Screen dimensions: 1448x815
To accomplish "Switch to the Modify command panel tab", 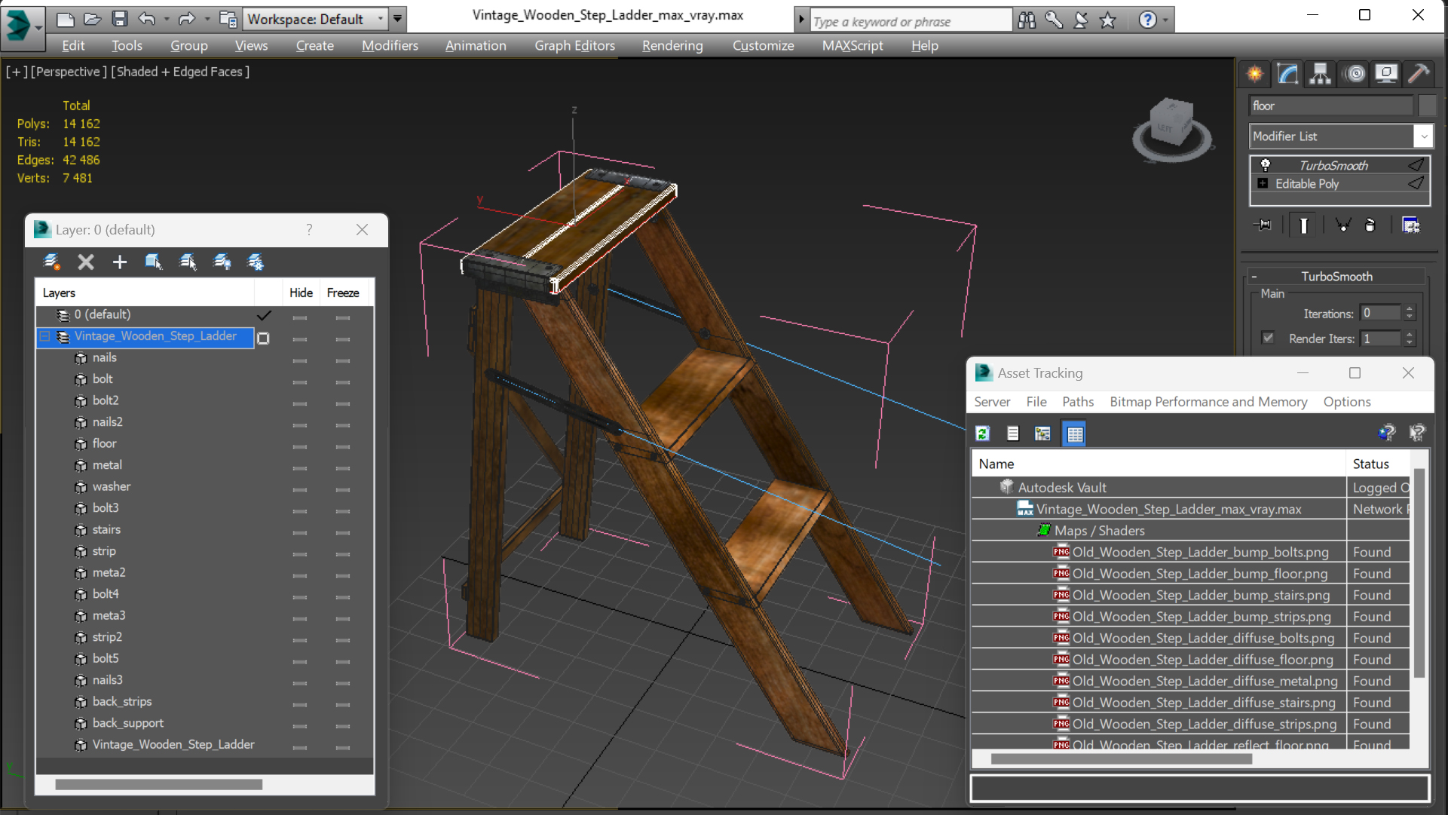I will coord(1287,74).
